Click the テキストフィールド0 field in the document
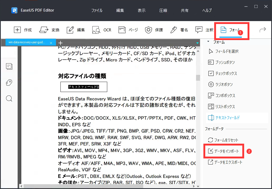Screen dimensions: 272x189 (x=84, y=87)
